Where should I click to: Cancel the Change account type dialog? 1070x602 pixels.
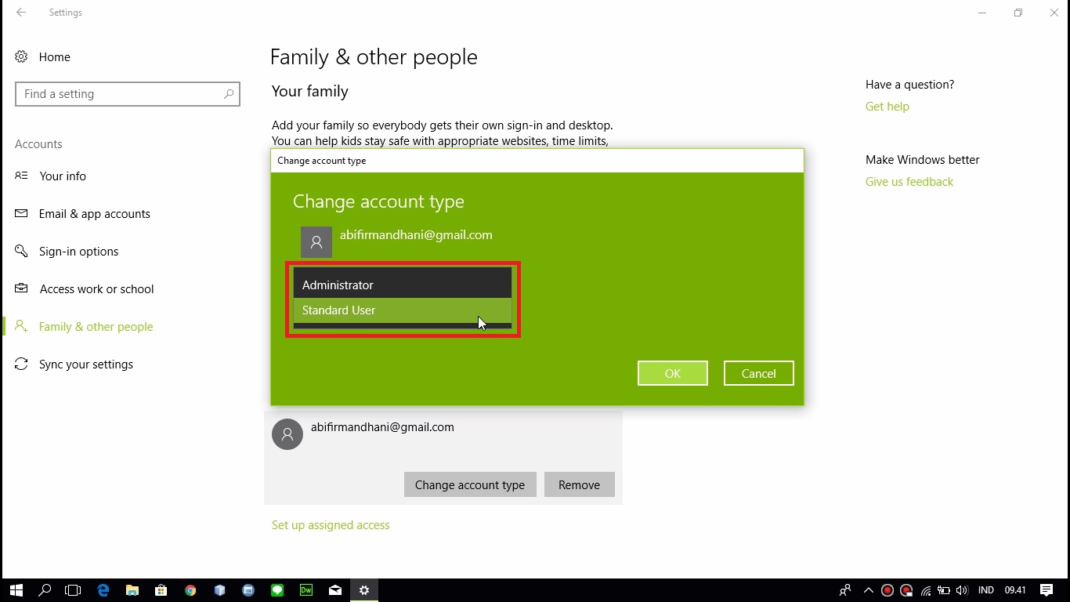(x=758, y=374)
